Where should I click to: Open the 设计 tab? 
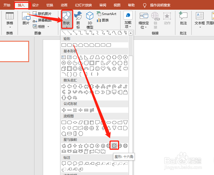[x=36, y=5]
